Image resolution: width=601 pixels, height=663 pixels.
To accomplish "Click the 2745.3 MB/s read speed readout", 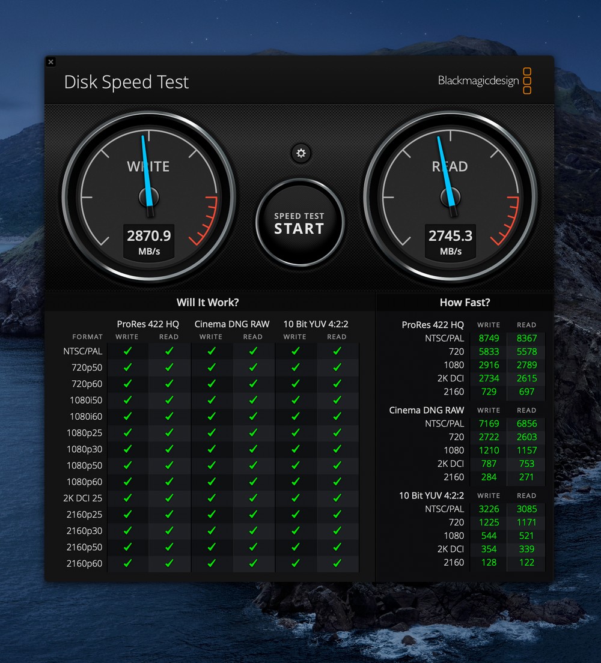I will [450, 241].
